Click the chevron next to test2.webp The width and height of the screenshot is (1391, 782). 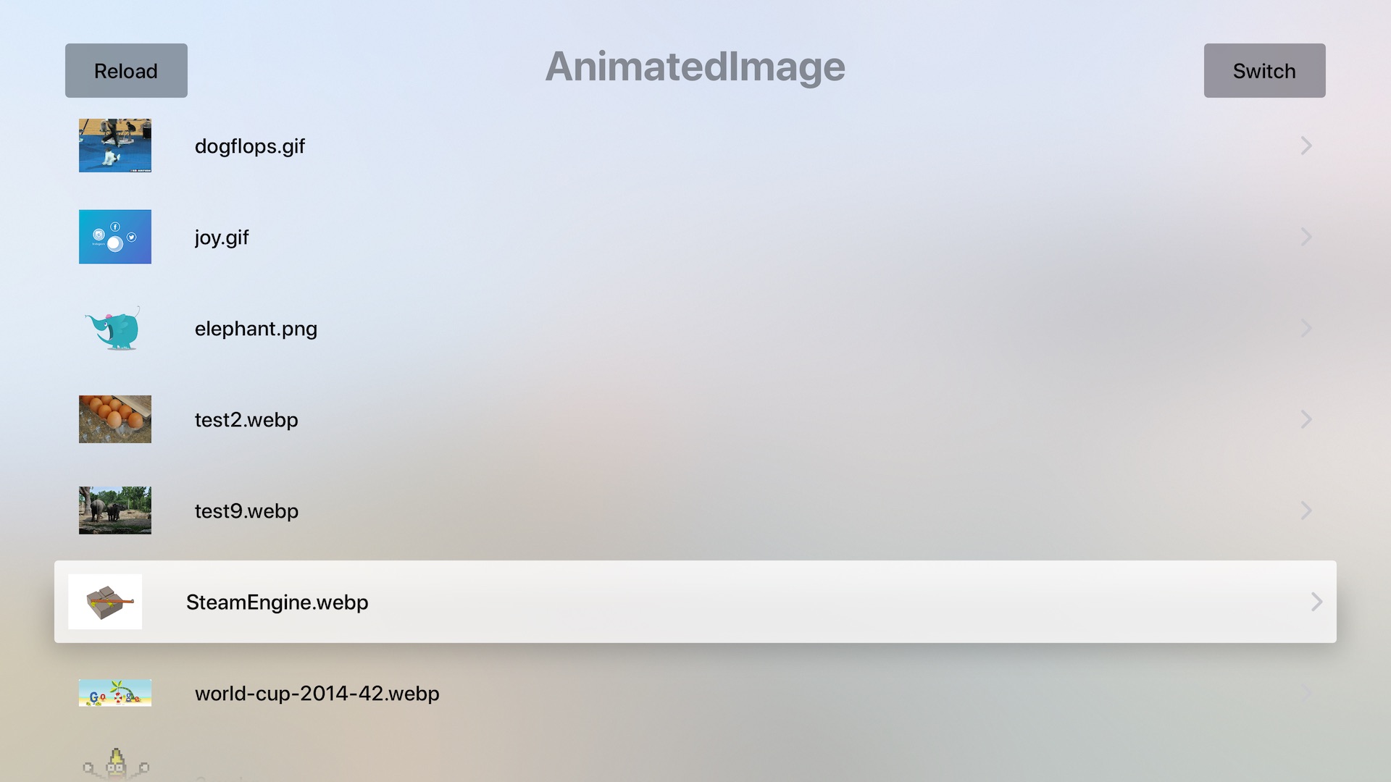(x=1306, y=419)
